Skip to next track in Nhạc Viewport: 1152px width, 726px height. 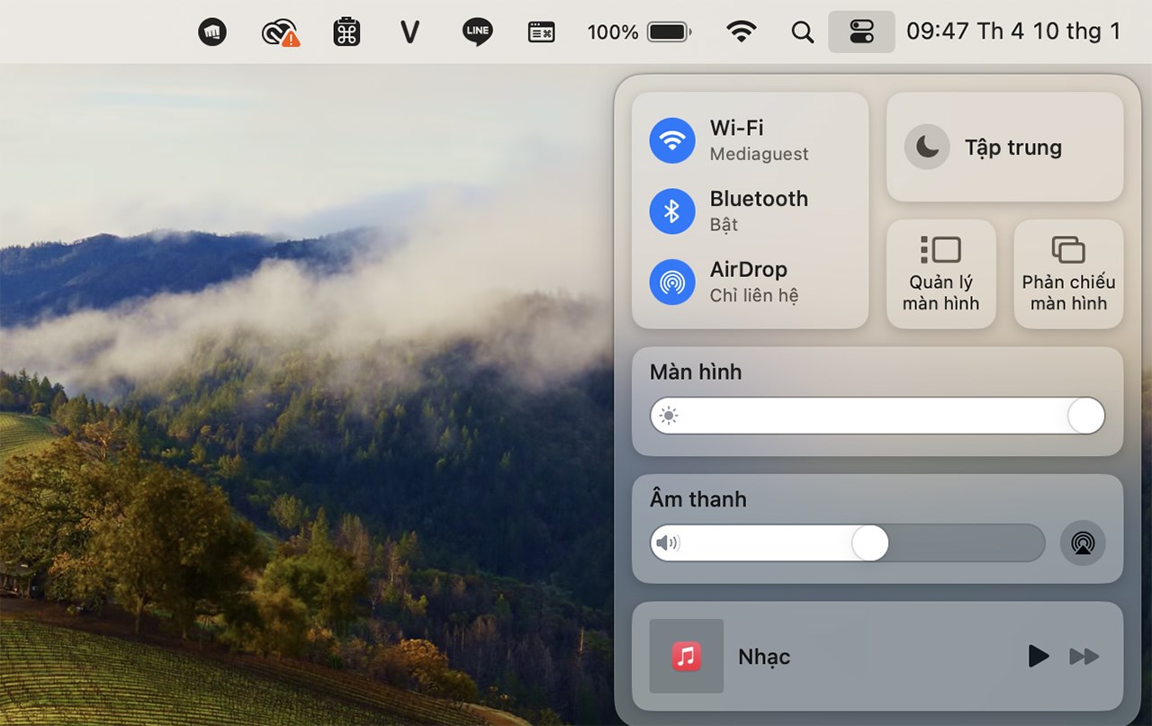coord(1084,657)
